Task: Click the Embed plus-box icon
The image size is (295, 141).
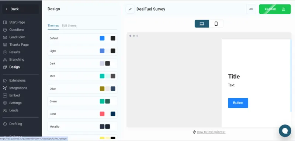Action: [x=5, y=95]
